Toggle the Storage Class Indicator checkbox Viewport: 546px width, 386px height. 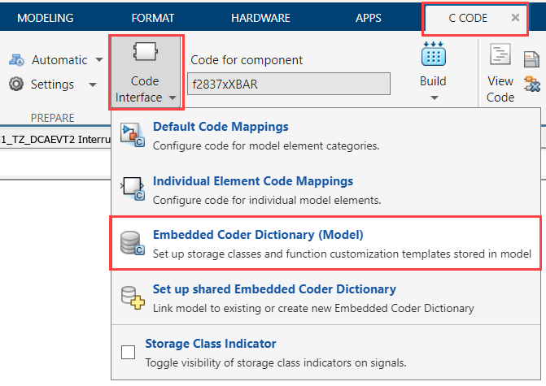(x=128, y=352)
